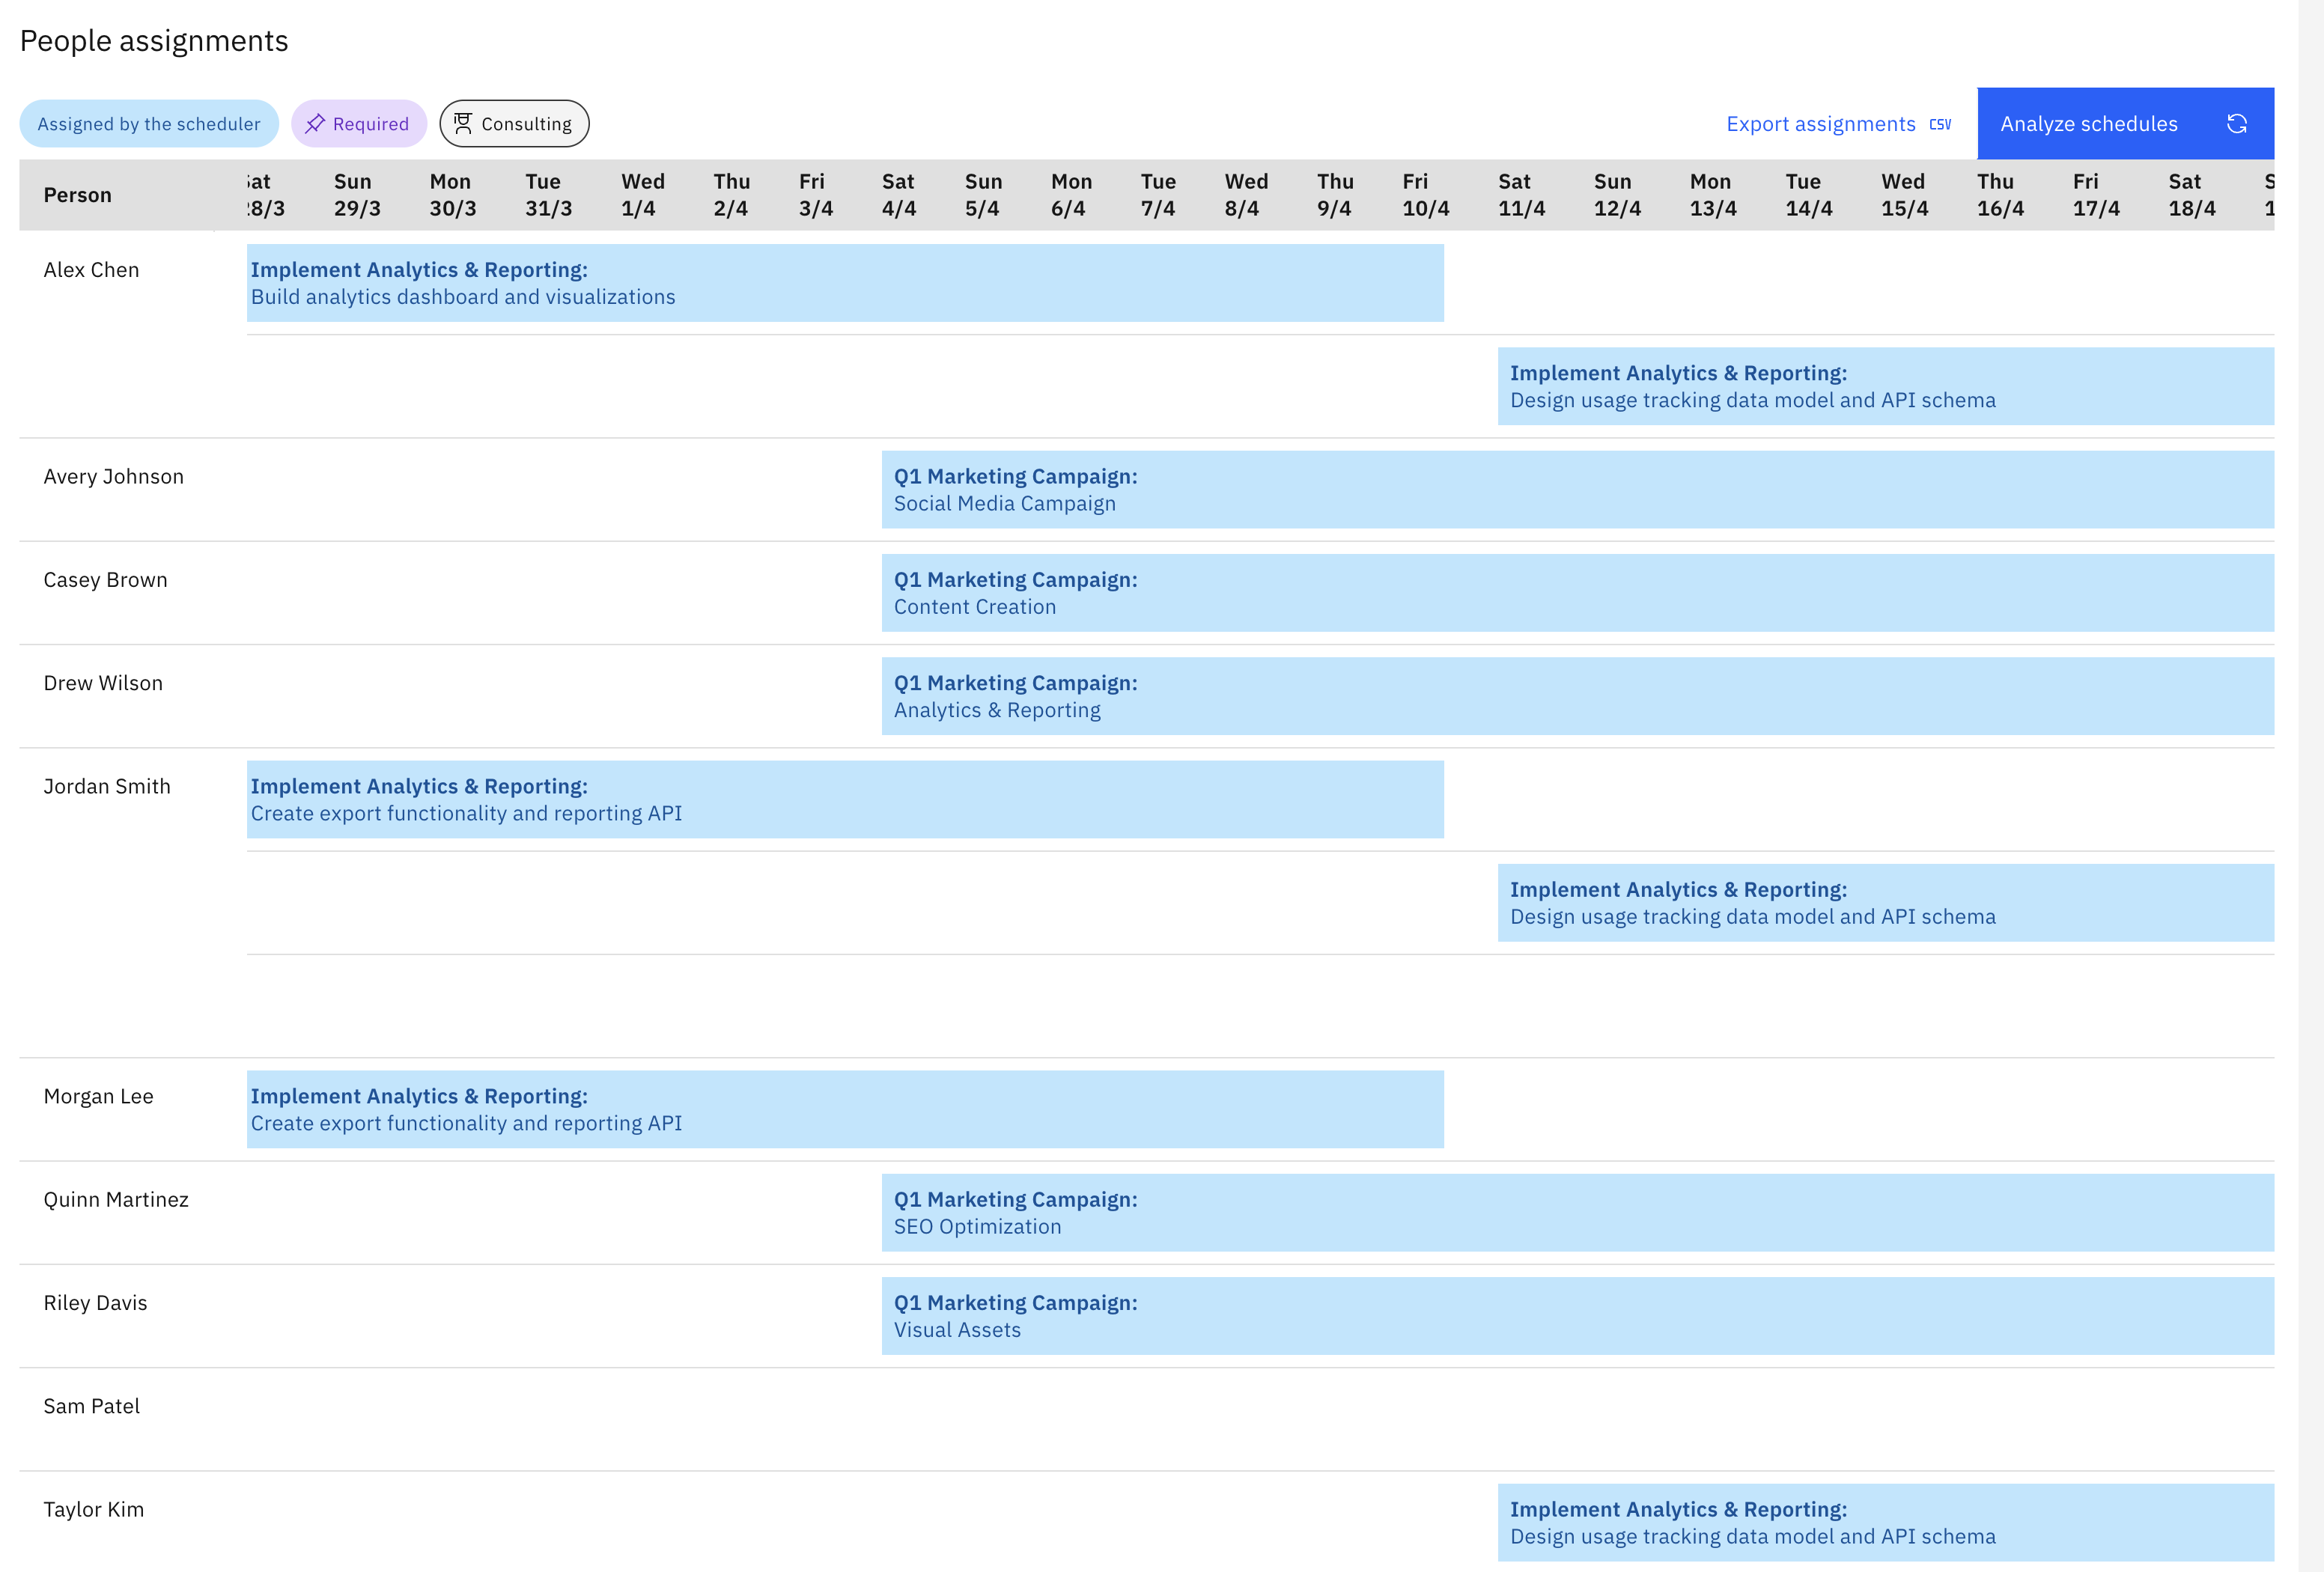This screenshot has width=2324, height=1572.
Task: Click the Consulting tag's presenter icon
Action: 463,123
